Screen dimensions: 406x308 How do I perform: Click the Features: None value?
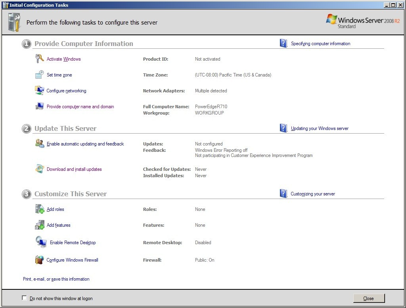click(200, 225)
